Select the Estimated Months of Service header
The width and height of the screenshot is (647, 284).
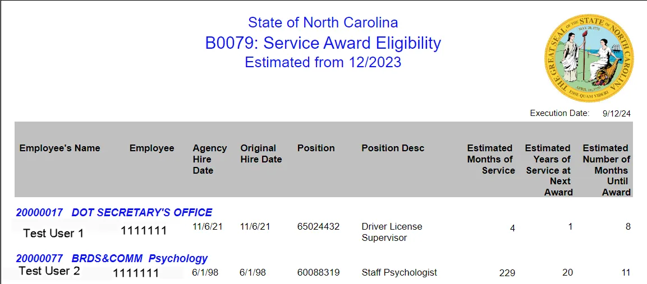490,159
